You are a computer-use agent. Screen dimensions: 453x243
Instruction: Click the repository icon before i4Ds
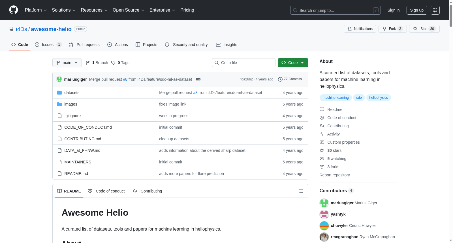(x=11, y=29)
